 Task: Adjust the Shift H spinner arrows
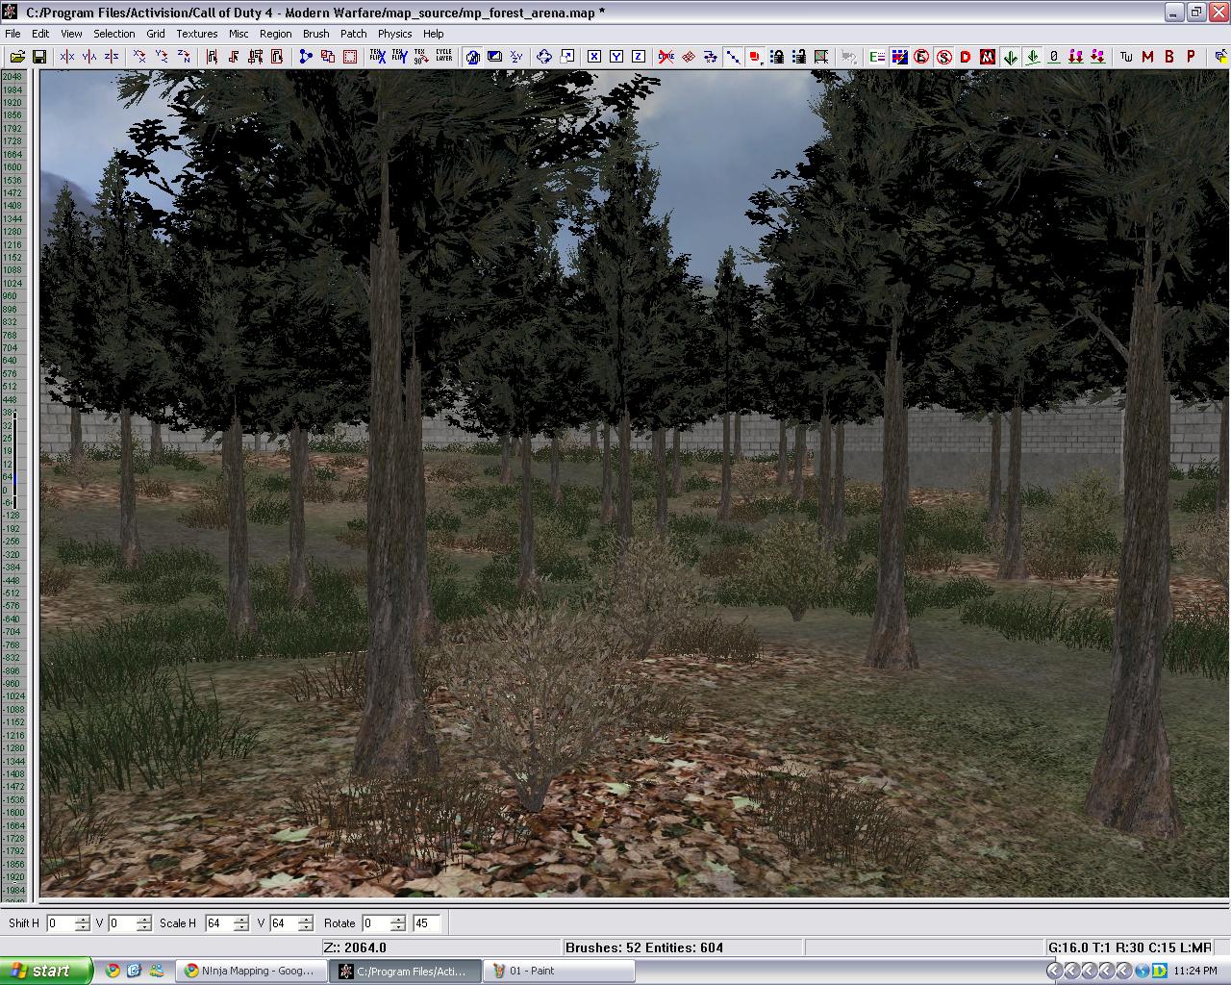click(x=83, y=923)
